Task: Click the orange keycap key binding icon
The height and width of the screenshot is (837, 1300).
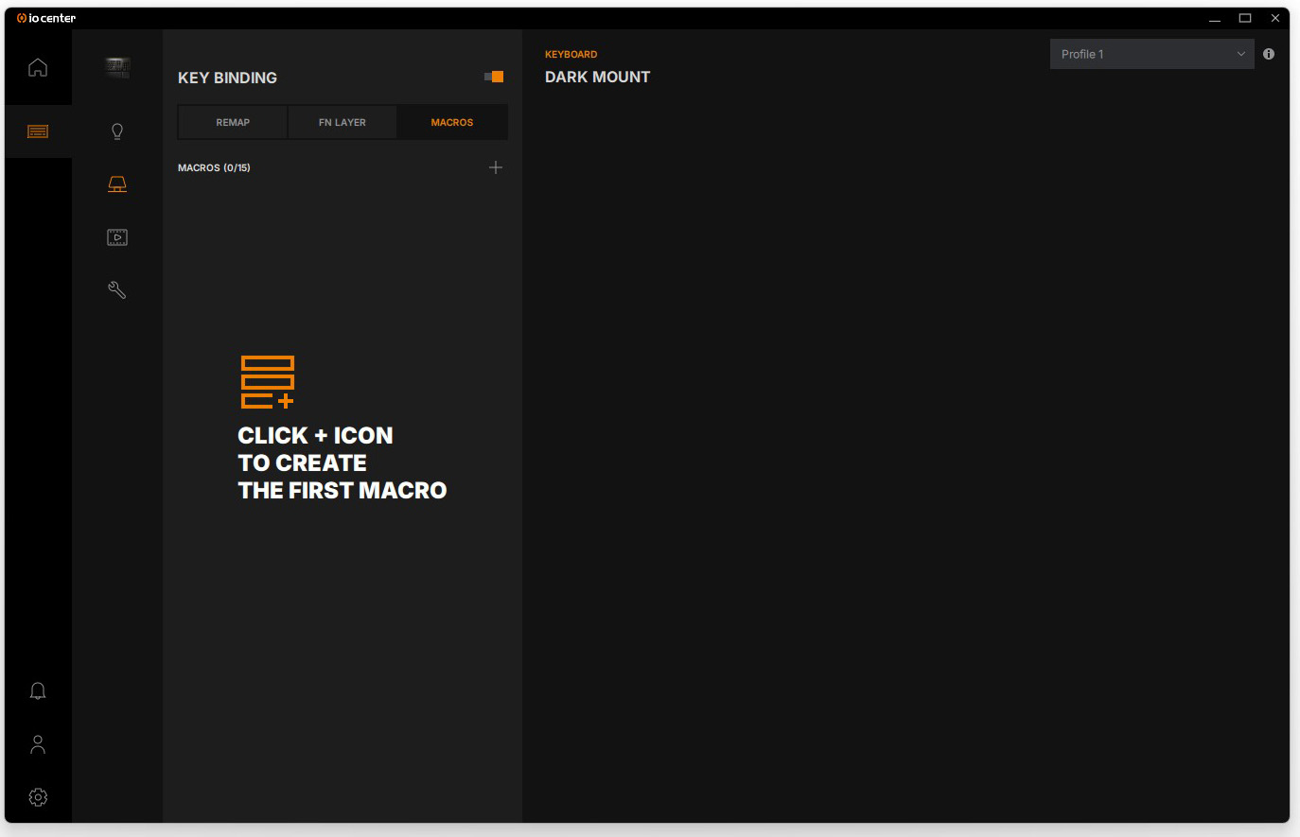Action: (x=117, y=184)
